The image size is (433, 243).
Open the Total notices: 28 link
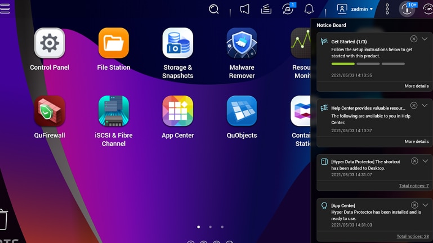412,237
